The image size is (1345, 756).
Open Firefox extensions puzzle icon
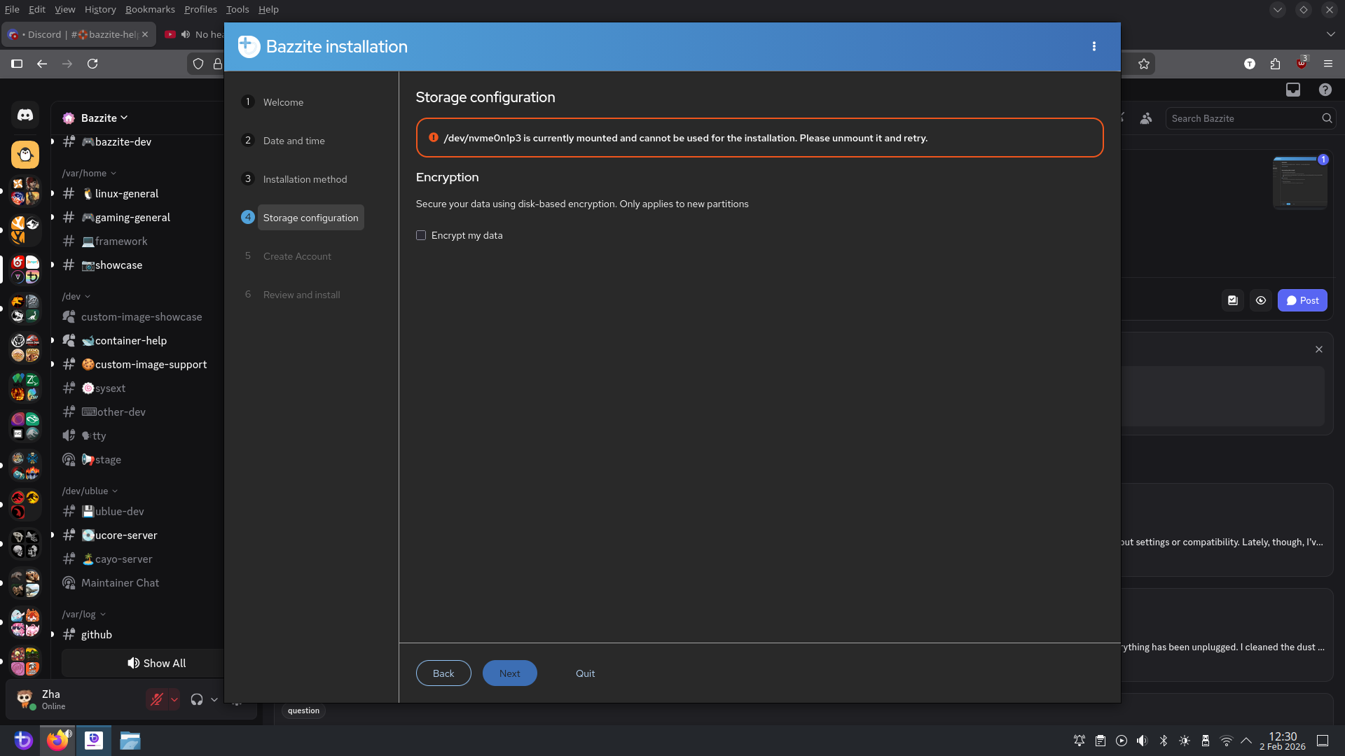(1275, 64)
